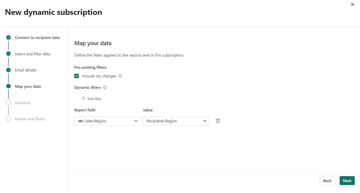The image size is (360, 193).
Task: Click the empty circle next to Schedule
Action: pyautogui.click(x=8, y=102)
